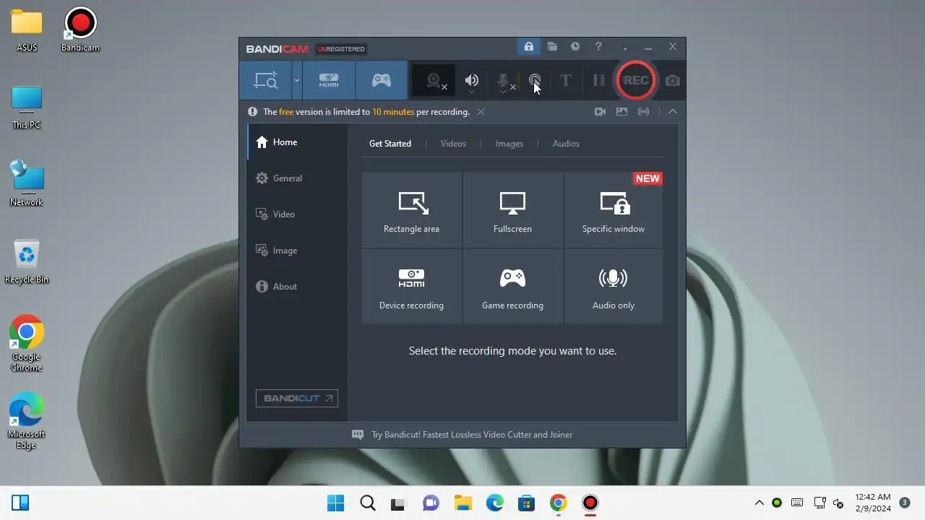
Task: Choose the Rectangle area recording mode
Action: pos(411,210)
